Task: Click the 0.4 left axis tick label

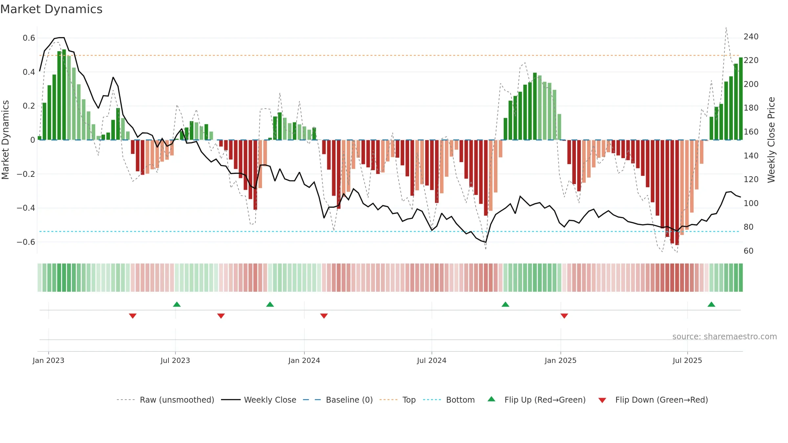Action: coord(29,72)
